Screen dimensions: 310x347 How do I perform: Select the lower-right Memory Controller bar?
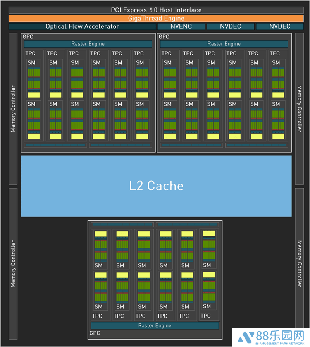(x=299, y=263)
